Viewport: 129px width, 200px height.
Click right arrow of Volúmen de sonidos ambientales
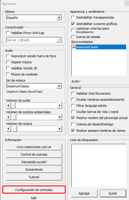coord(60,117)
